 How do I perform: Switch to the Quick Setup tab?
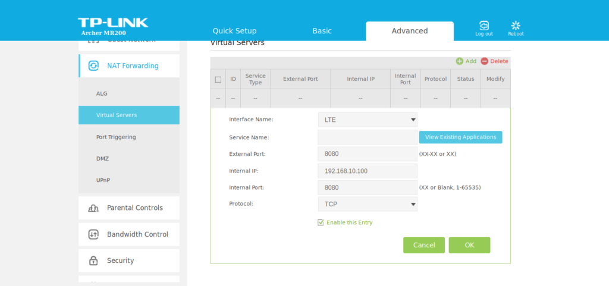pos(234,31)
